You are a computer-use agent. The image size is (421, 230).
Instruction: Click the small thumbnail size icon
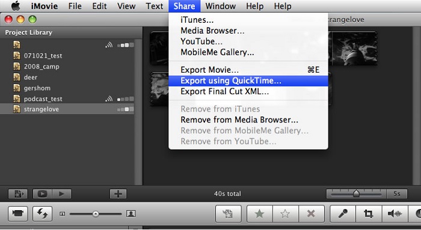[63, 214]
